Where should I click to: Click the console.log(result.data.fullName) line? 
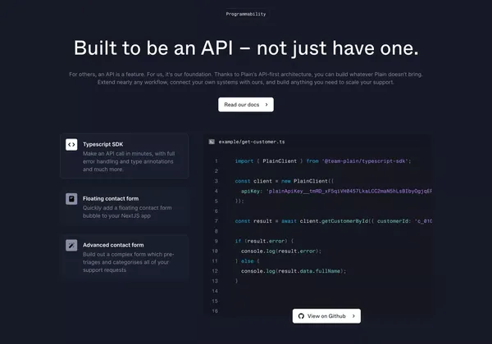(294, 271)
